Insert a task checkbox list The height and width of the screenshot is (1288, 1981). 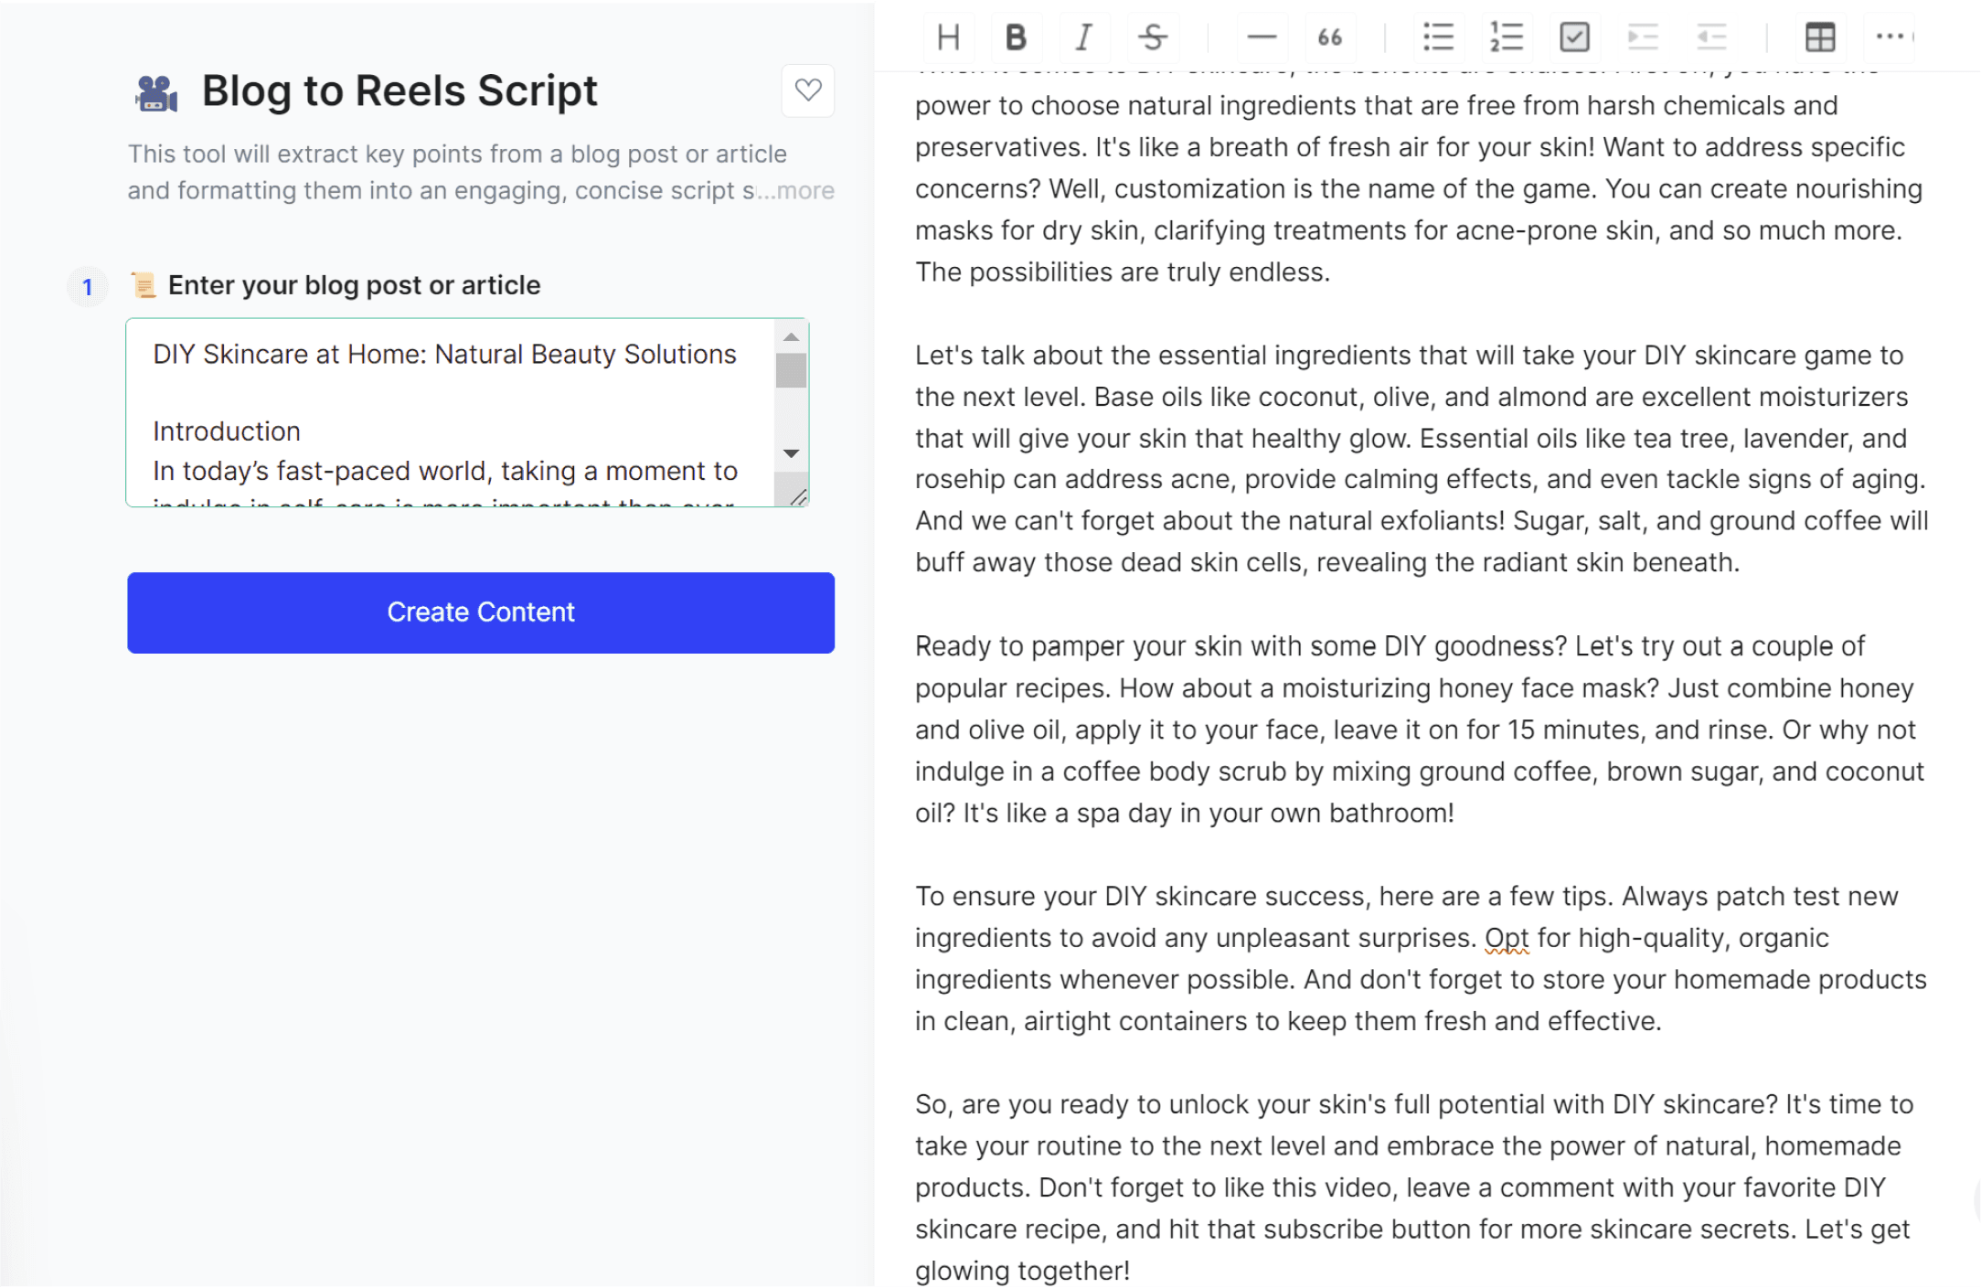1574,37
